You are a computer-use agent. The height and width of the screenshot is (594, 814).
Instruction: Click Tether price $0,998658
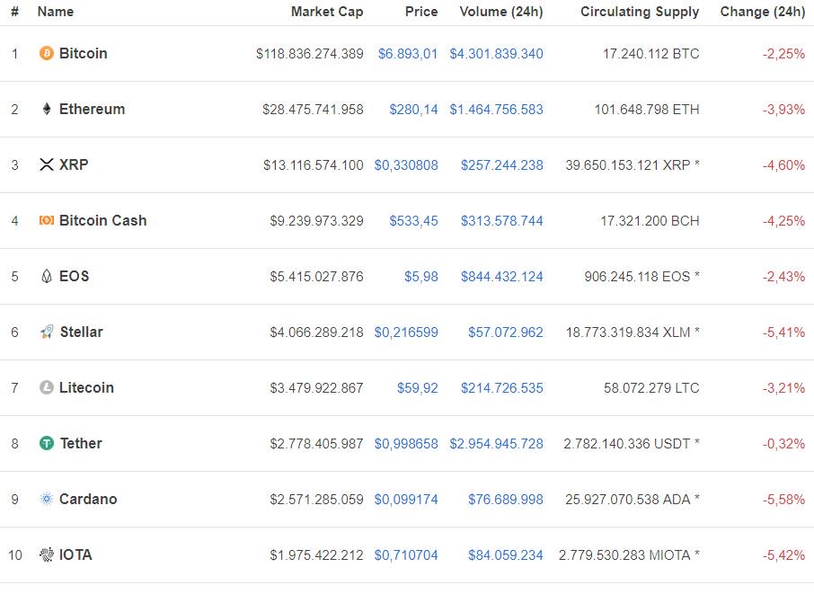[x=406, y=443]
